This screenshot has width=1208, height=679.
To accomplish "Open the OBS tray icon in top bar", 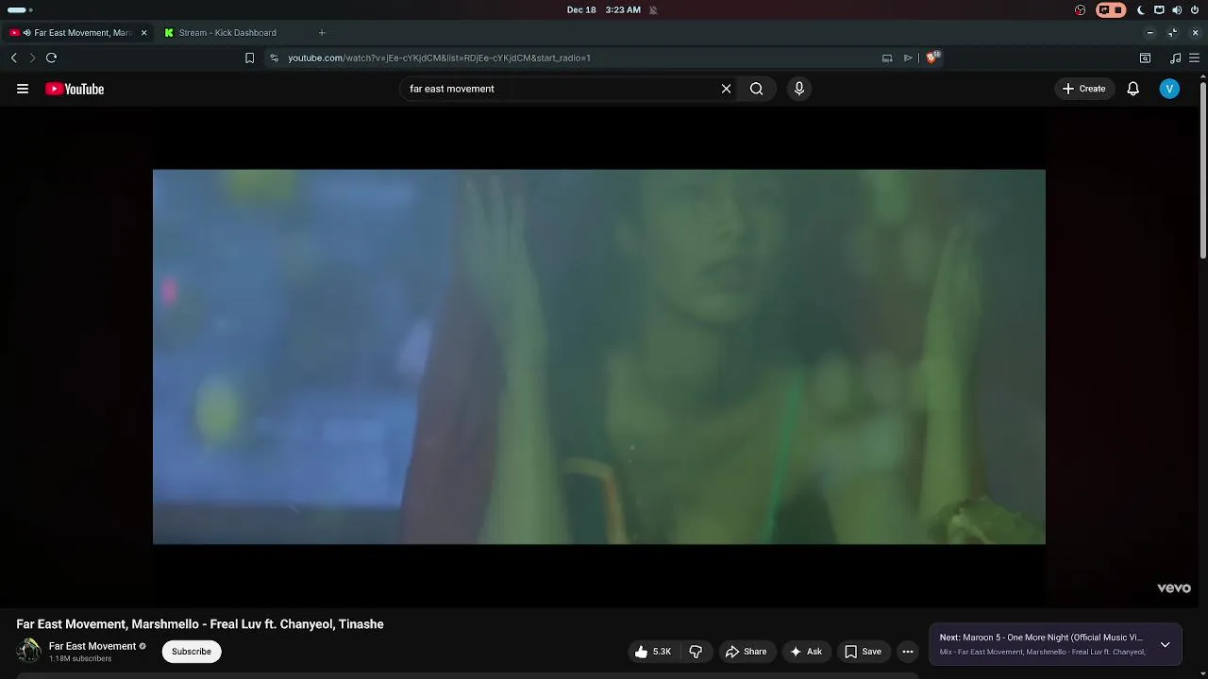I will pos(1080,9).
